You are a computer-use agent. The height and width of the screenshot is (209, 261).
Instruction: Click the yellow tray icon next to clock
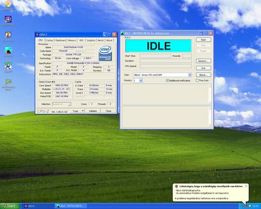pyautogui.click(x=250, y=206)
